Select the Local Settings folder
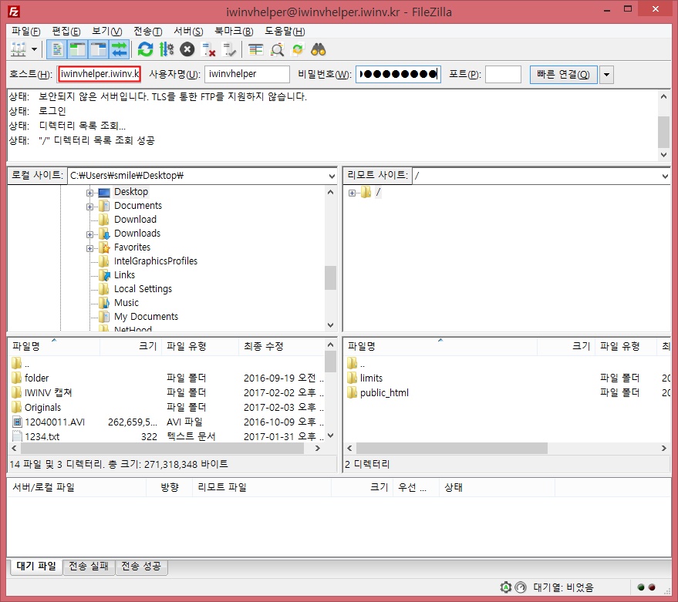 point(143,289)
